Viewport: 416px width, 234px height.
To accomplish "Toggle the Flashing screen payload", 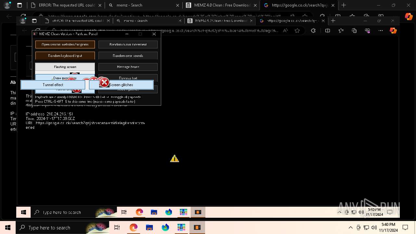I will [65, 67].
